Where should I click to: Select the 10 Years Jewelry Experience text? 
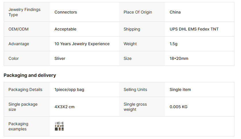[x=82, y=44]
